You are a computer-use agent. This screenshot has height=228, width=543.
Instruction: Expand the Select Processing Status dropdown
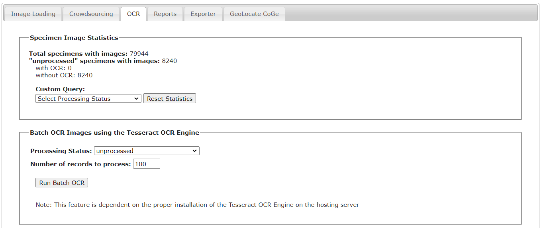[x=88, y=98]
